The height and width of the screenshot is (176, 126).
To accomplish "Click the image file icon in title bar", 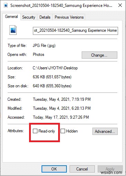I will coord(6,5).
